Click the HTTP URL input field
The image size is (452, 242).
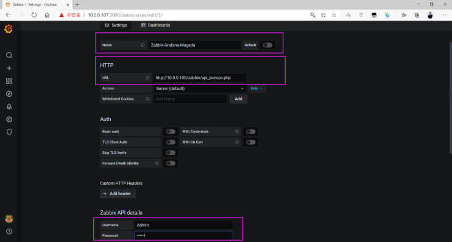(200, 78)
